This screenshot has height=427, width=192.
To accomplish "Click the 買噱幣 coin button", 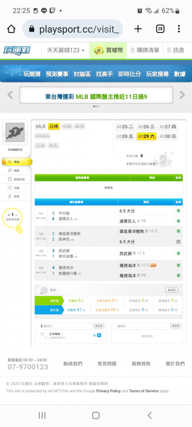I will point(108,50).
